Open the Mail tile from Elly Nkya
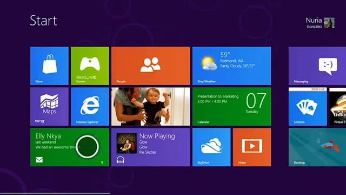The width and height of the screenshot is (346, 195). click(70, 147)
